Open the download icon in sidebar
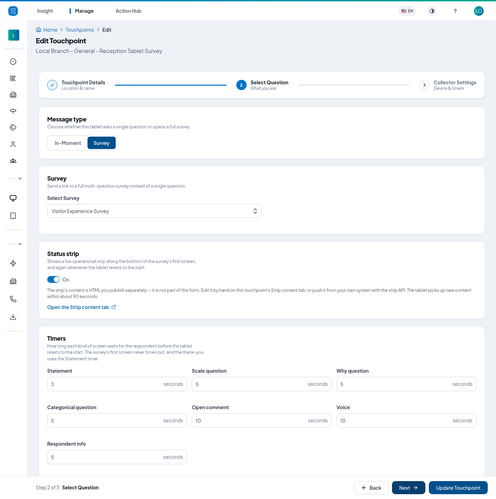Image resolution: width=496 pixels, height=499 pixels. click(x=13, y=317)
